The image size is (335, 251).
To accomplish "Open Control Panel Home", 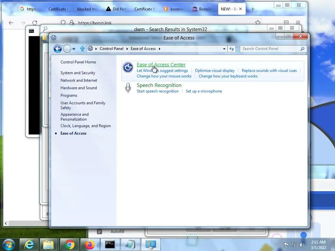I will click(x=78, y=62).
